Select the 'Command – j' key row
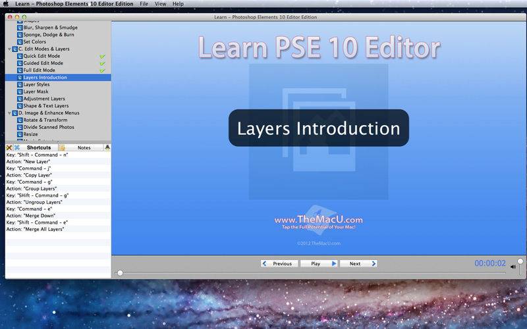This screenshot has width=527, height=329. pyautogui.click(x=58, y=168)
